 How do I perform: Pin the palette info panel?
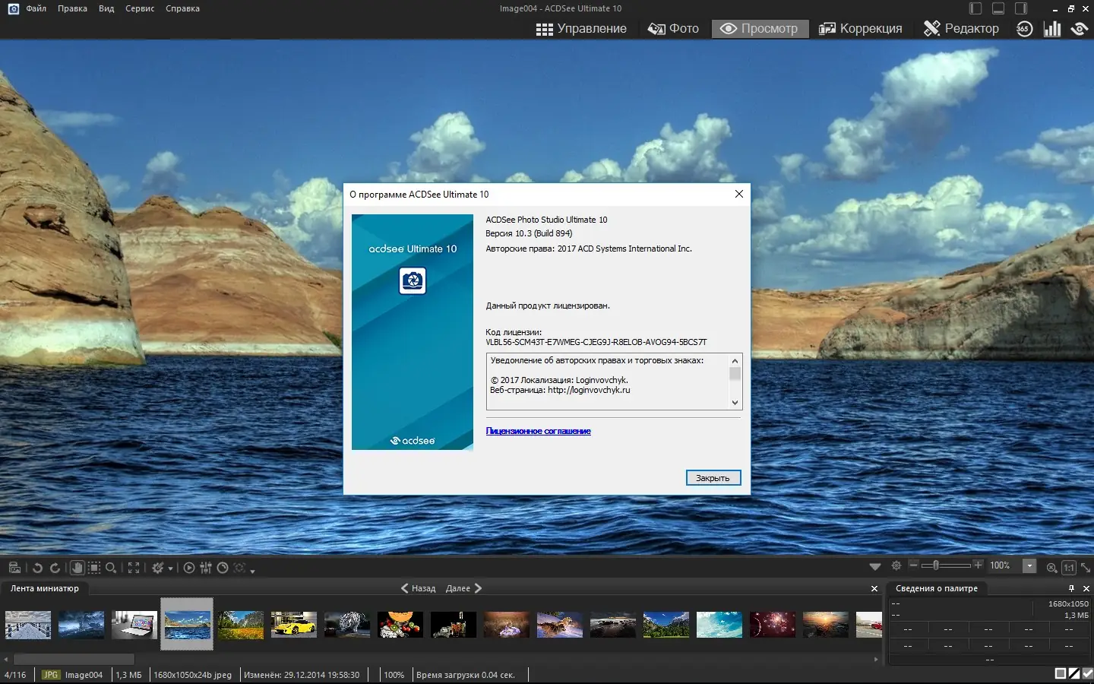[1072, 588]
